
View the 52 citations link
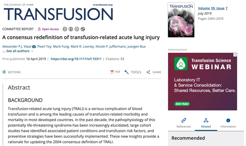click(122, 59)
